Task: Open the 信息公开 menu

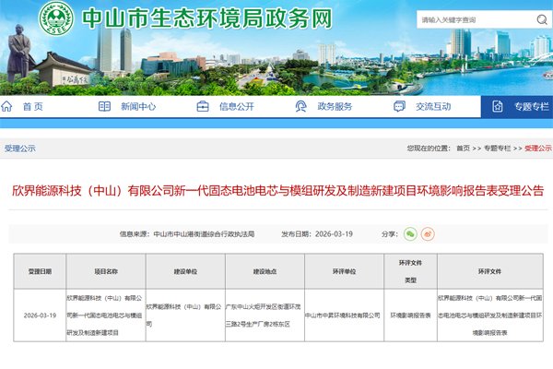Action: pos(237,106)
